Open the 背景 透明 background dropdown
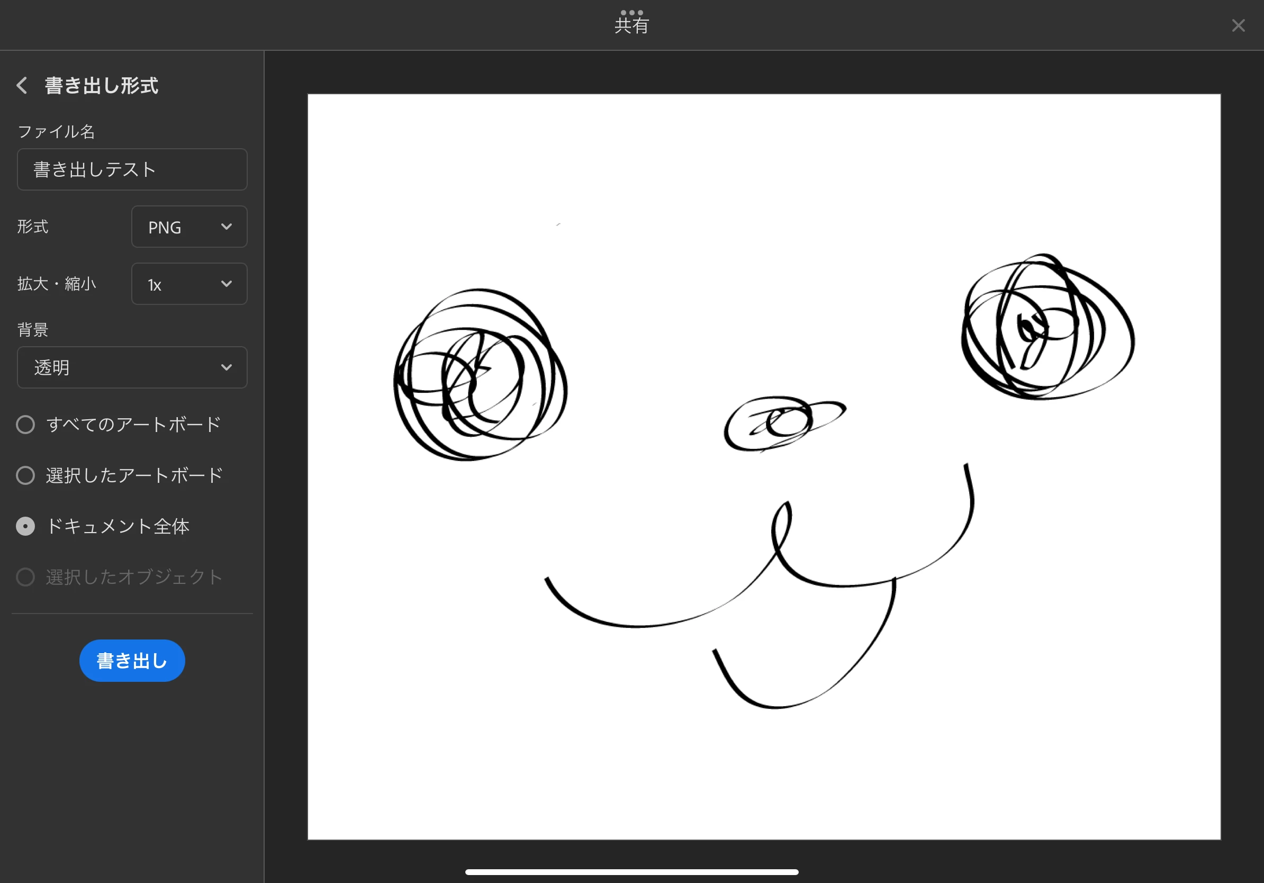The image size is (1264, 883). click(132, 367)
